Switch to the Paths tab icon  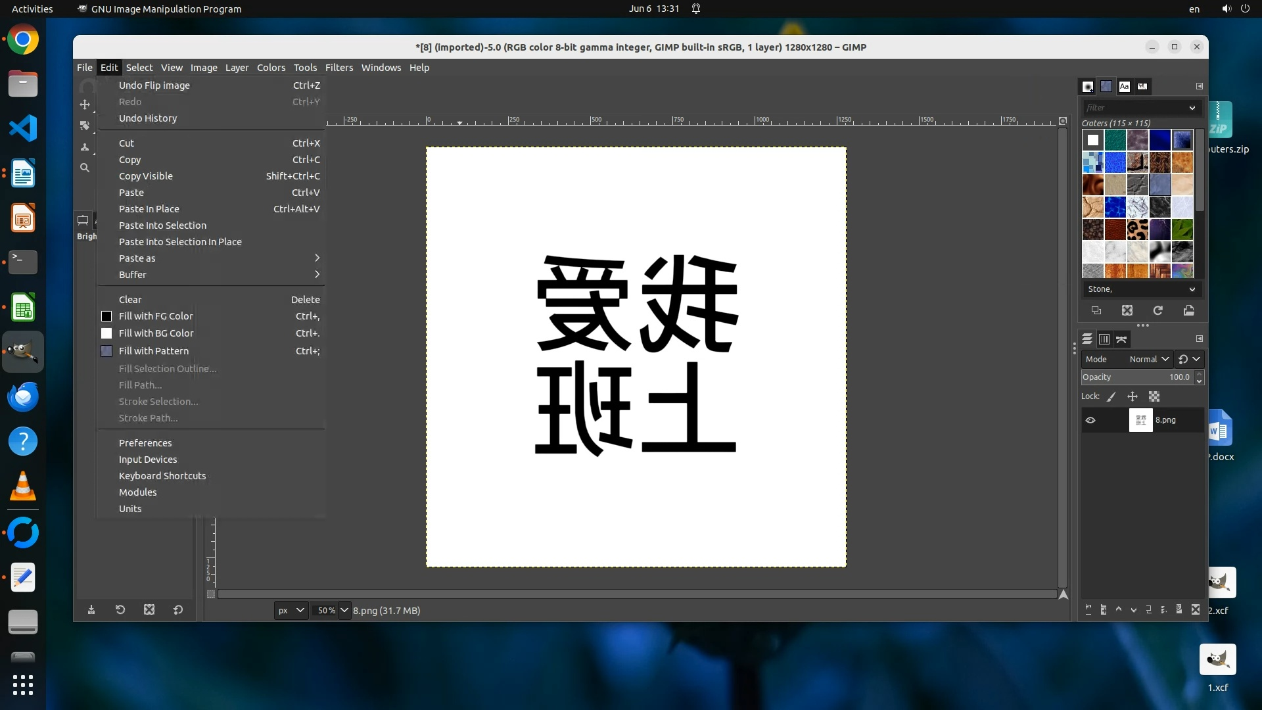(x=1121, y=339)
